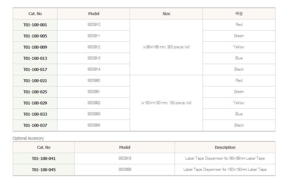Click model number 9303981
This screenshot has width=285, height=183.
tap(94, 92)
